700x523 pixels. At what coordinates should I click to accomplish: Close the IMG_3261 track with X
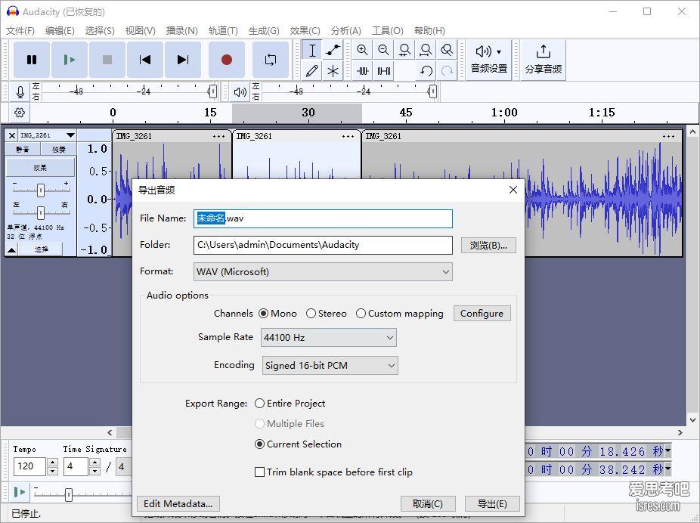(x=11, y=135)
